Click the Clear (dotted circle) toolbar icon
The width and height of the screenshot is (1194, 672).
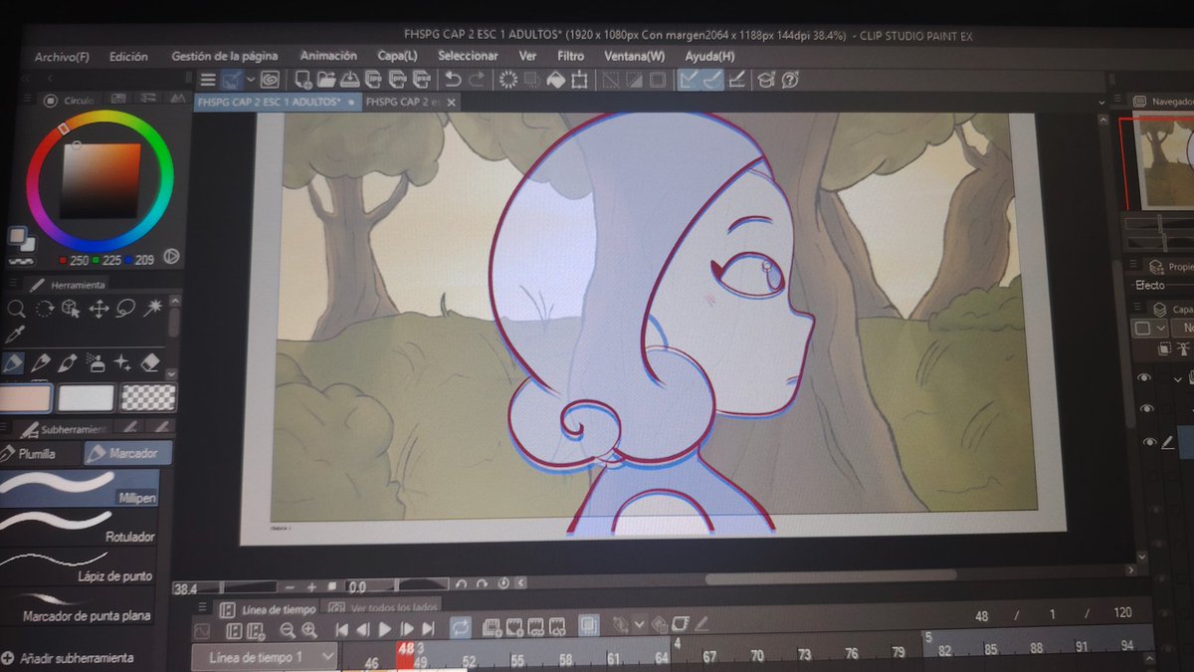(508, 80)
